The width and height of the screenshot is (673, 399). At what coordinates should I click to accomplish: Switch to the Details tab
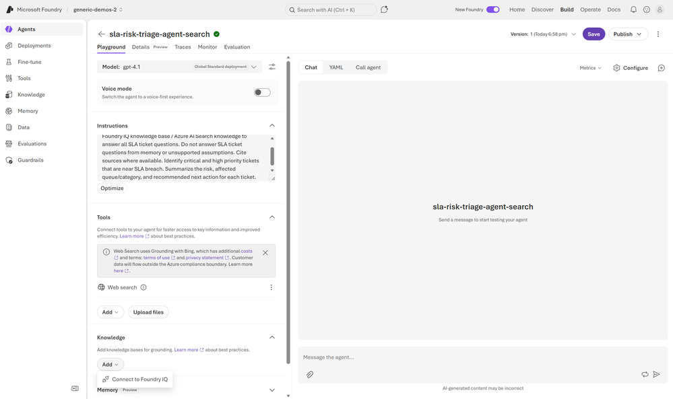[141, 47]
